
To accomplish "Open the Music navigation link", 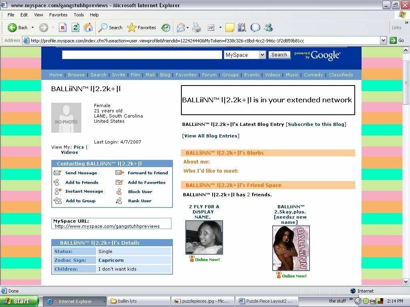I will 292,75.
